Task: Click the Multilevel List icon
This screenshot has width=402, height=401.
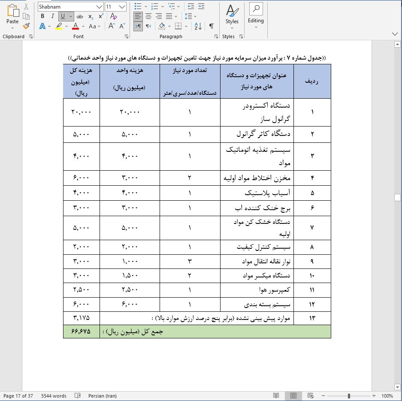Action: (x=171, y=7)
